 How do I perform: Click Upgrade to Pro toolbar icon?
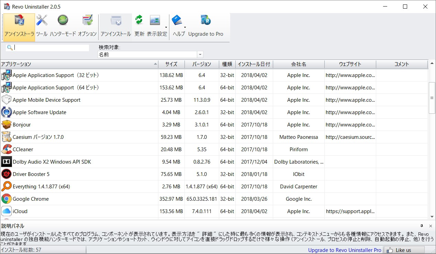click(x=205, y=20)
